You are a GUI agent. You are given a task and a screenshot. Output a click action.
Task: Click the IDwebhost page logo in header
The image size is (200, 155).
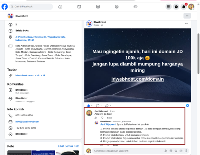point(10,16)
